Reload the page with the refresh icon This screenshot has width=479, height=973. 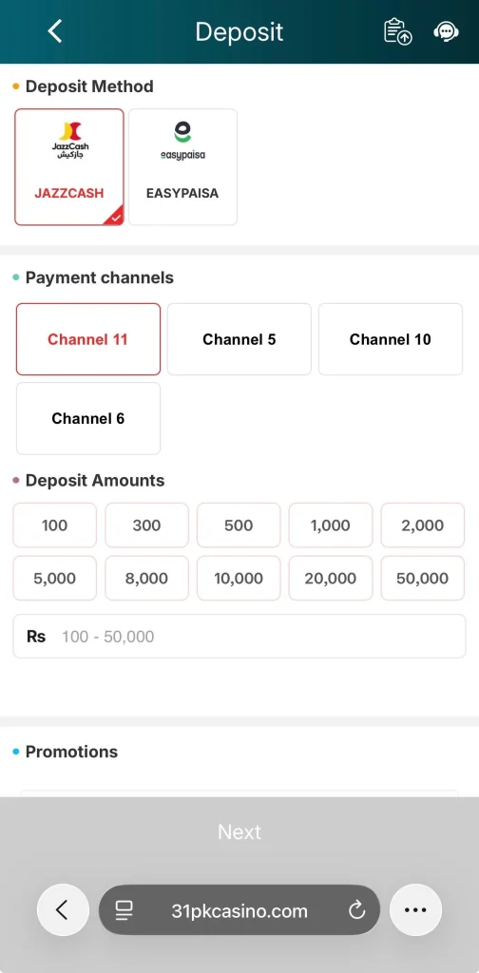click(356, 910)
